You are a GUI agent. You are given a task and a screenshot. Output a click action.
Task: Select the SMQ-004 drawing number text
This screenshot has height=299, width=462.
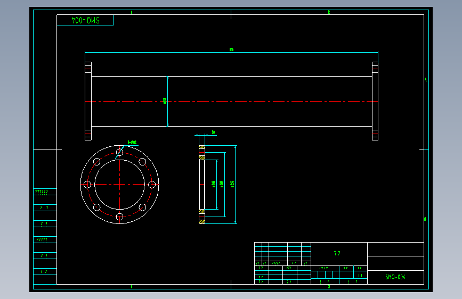click(x=395, y=277)
